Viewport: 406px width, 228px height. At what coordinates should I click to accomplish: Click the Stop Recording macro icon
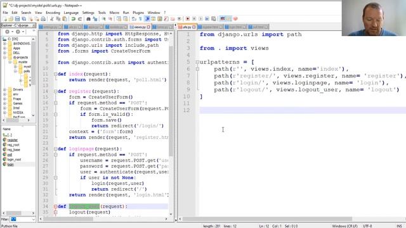[x=194, y=19]
